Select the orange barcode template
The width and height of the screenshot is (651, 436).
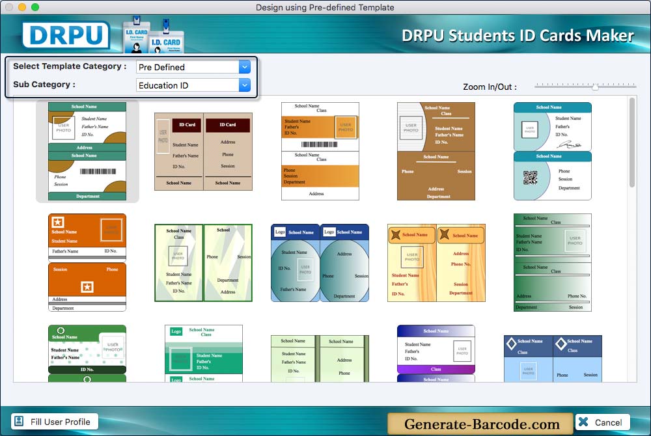point(320,152)
